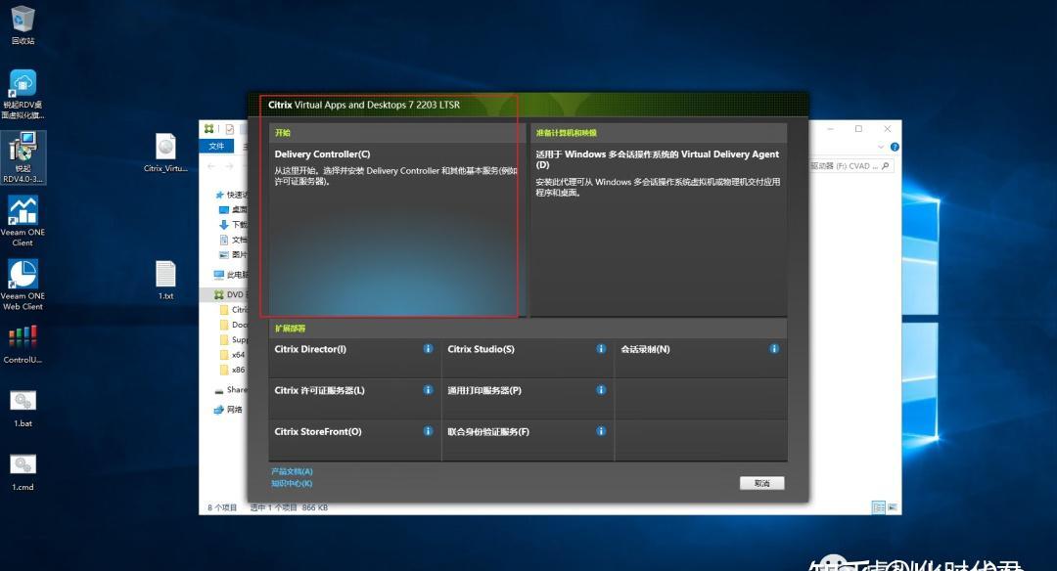Select the 锐起 RDV4.0-3 installer icon
The height and width of the screenshot is (571, 1057).
click(x=23, y=157)
